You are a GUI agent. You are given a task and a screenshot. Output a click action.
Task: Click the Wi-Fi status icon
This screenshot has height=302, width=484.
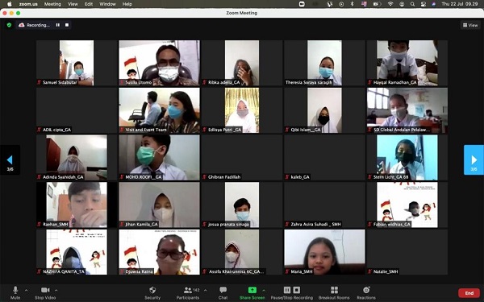coord(390,4)
